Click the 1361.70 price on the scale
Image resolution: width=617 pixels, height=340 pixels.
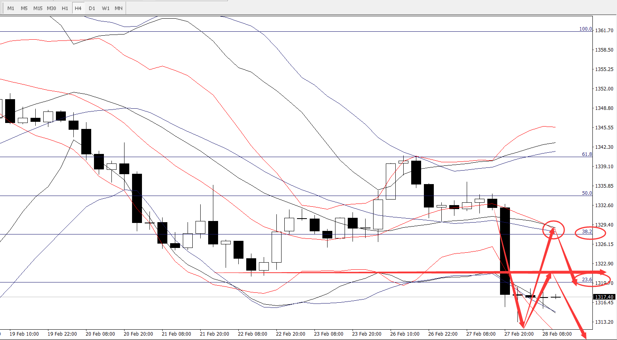[x=604, y=31]
